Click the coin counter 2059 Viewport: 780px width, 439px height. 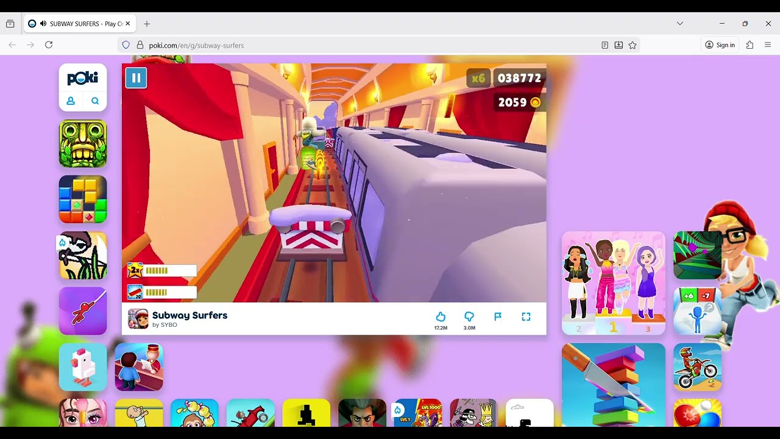[519, 102]
